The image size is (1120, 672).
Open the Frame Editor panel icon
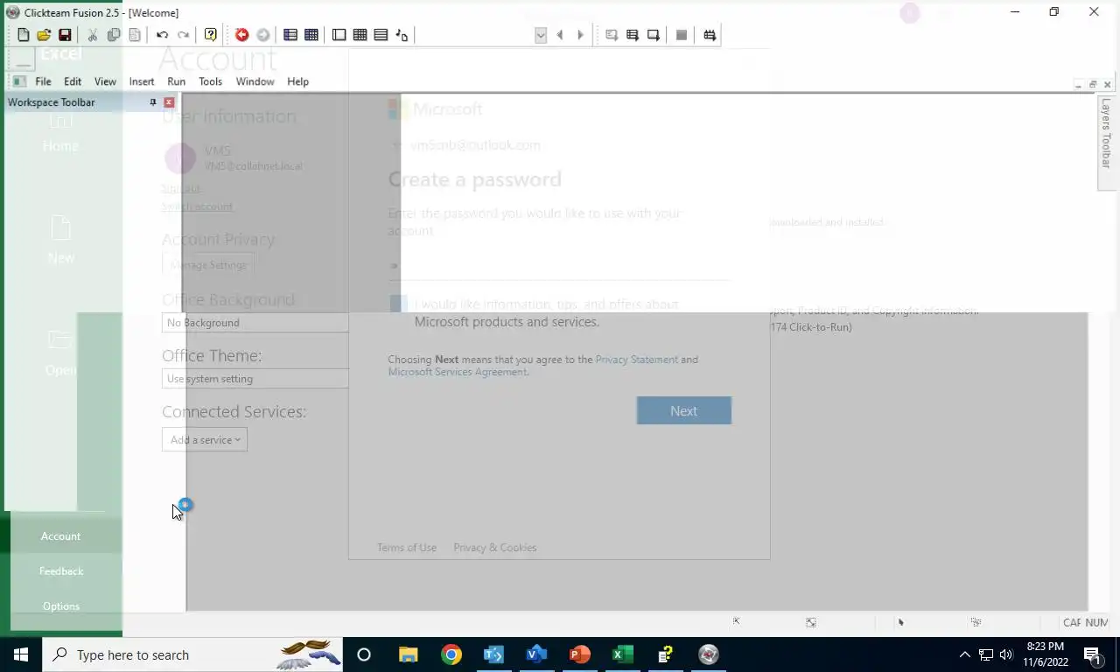coord(339,35)
